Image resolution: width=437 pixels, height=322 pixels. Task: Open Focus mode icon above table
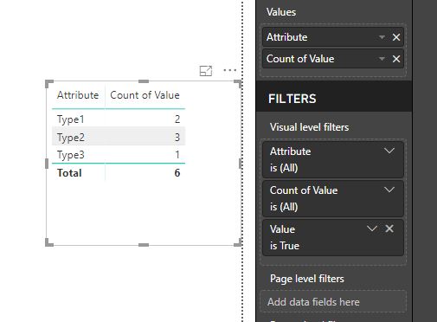click(206, 71)
